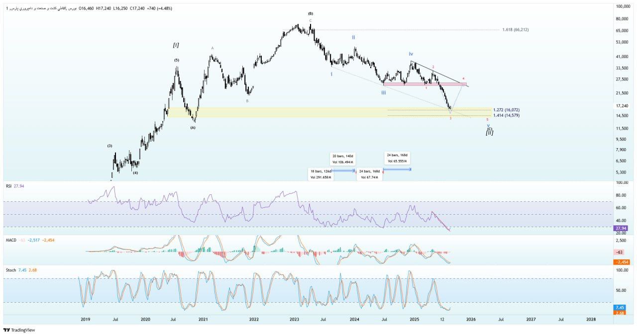Click the MACD indicator legend label

click(x=11, y=240)
